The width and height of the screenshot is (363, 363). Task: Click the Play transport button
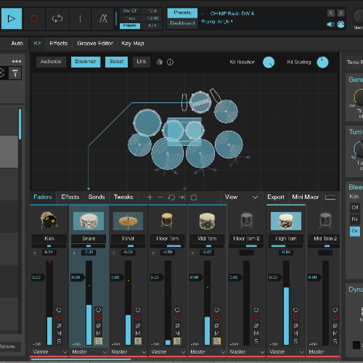[12, 19]
